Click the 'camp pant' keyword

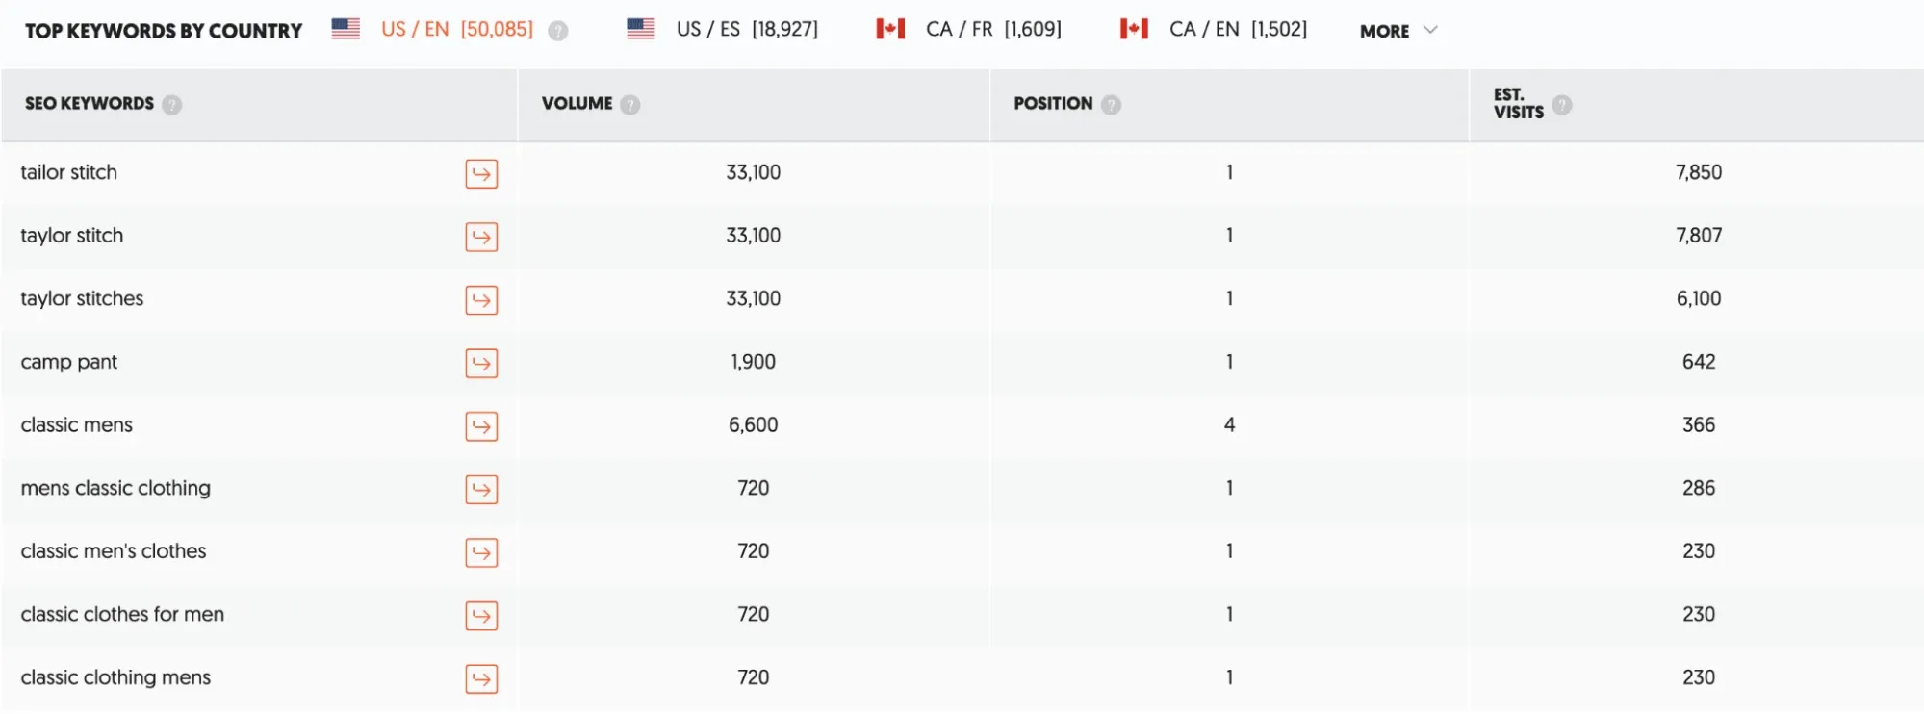click(x=69, y=363)
